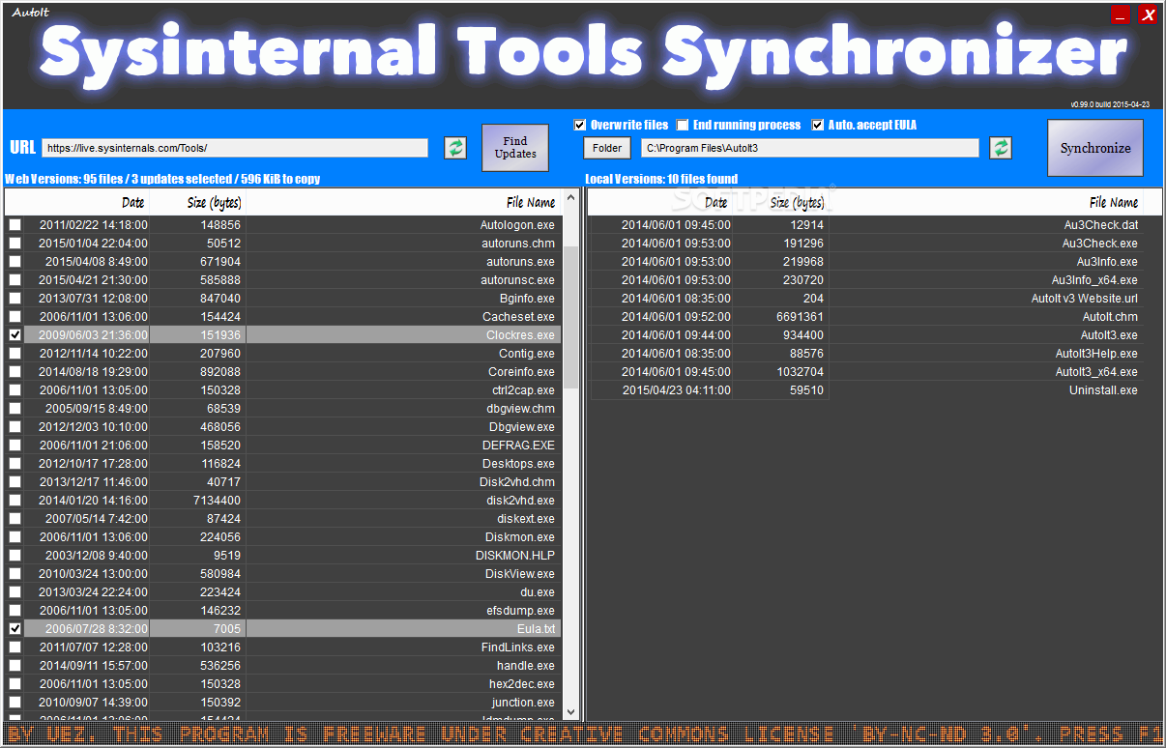
Task: Uncheck the Clockres.exe checkbox
Action: 15,334
